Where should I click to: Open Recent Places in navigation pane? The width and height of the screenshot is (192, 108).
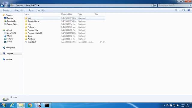click(12, 24)
